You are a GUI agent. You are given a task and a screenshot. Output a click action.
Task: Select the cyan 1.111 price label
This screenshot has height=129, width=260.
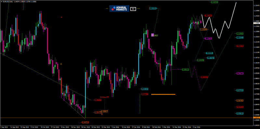pyautogui.click(x=209, y=53)
